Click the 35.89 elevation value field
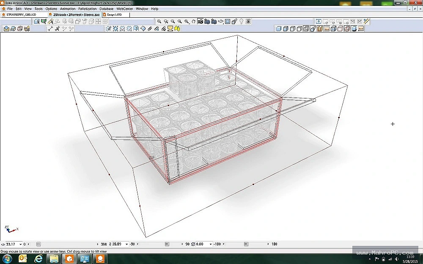This screenshot has width=423, height=264. click(x=118, y=244)
